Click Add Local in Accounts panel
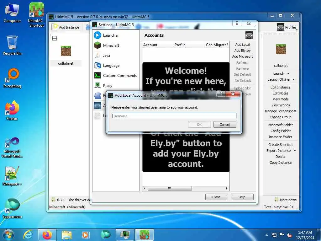This screenshot has height=241, width=321. click(x=242, y=45)
